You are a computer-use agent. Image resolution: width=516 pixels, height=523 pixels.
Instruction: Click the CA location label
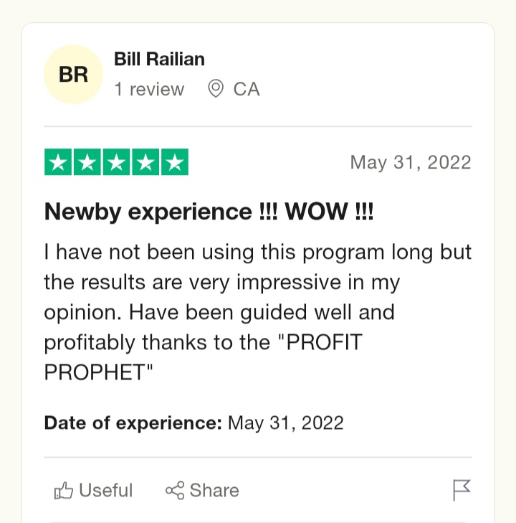tap(247, 90)
